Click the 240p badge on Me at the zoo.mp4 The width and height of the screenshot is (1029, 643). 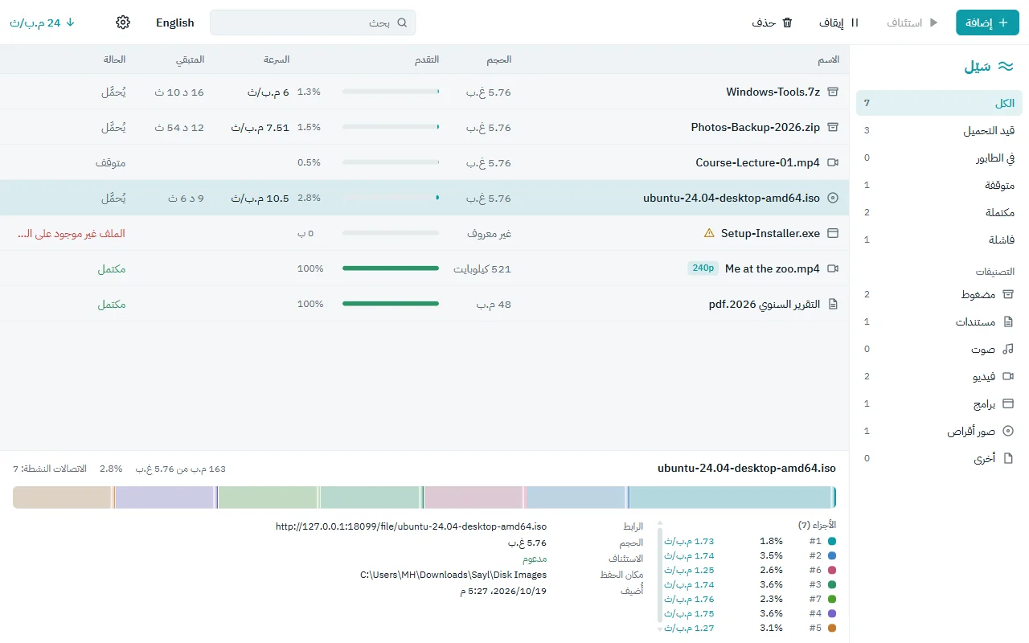703,268
